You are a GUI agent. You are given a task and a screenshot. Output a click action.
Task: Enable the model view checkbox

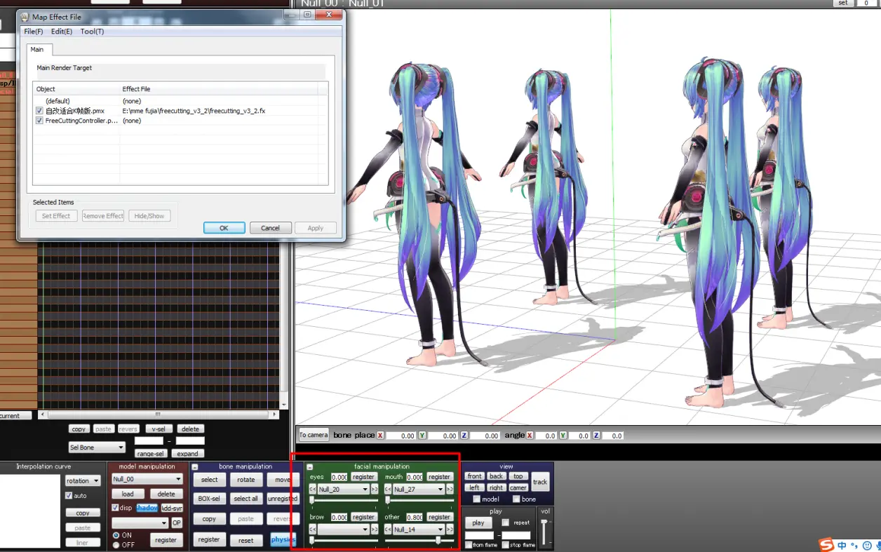[477, 499]
